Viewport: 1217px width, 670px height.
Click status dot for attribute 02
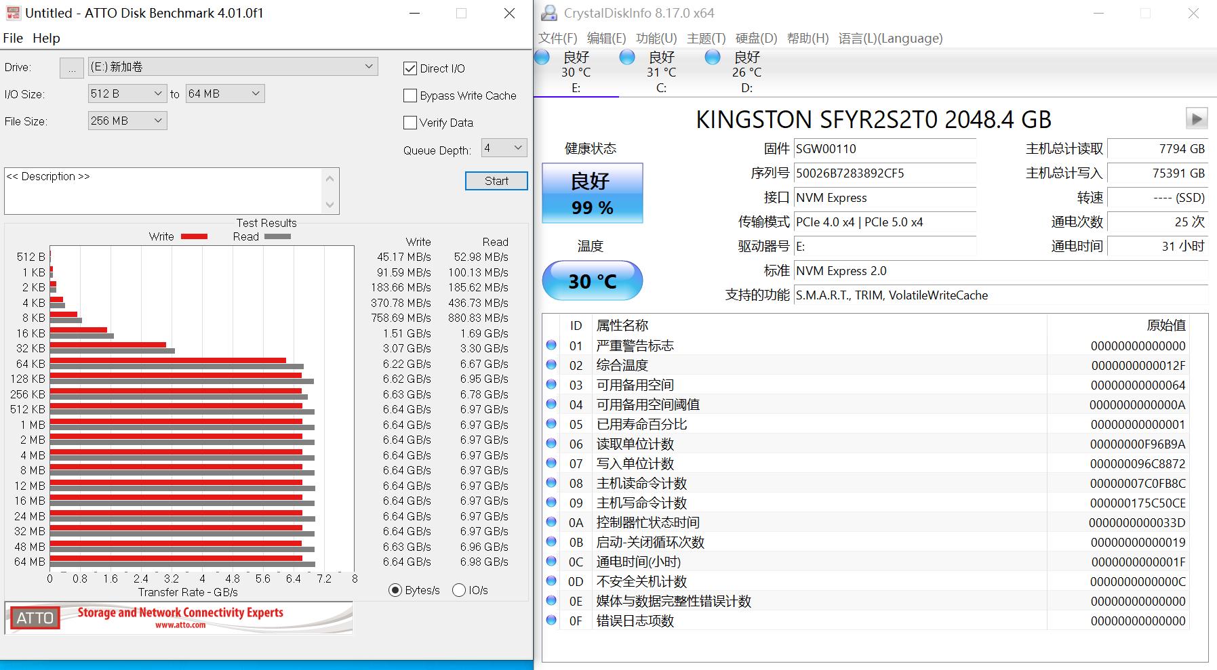coord(551,365)
